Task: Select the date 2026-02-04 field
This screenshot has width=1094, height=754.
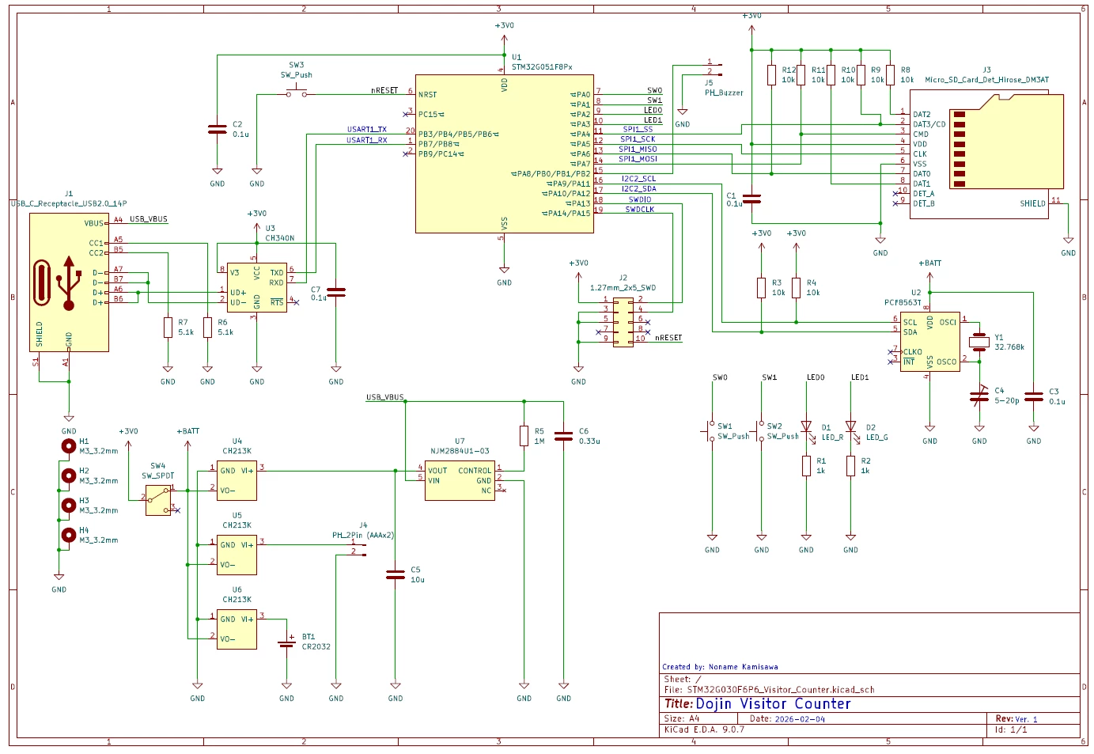Action: [787, 718]
